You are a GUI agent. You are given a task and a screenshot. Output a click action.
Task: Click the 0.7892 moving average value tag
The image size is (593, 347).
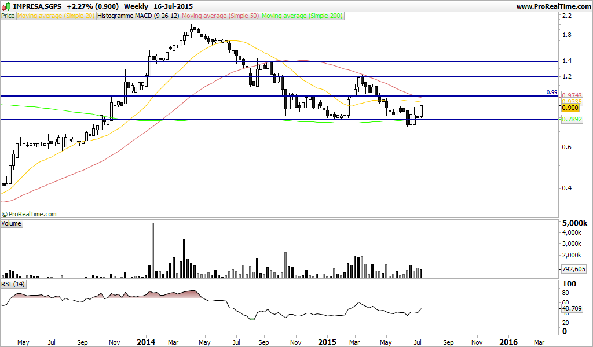point(572,119)
